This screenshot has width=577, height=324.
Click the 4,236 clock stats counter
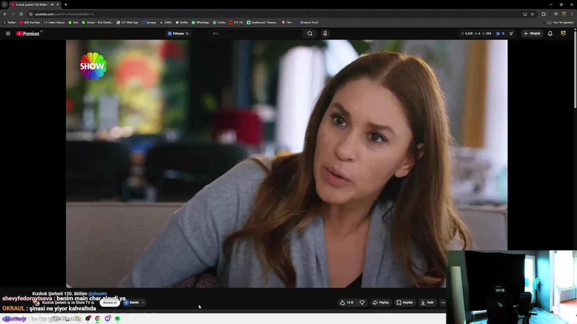pos(467,33)
